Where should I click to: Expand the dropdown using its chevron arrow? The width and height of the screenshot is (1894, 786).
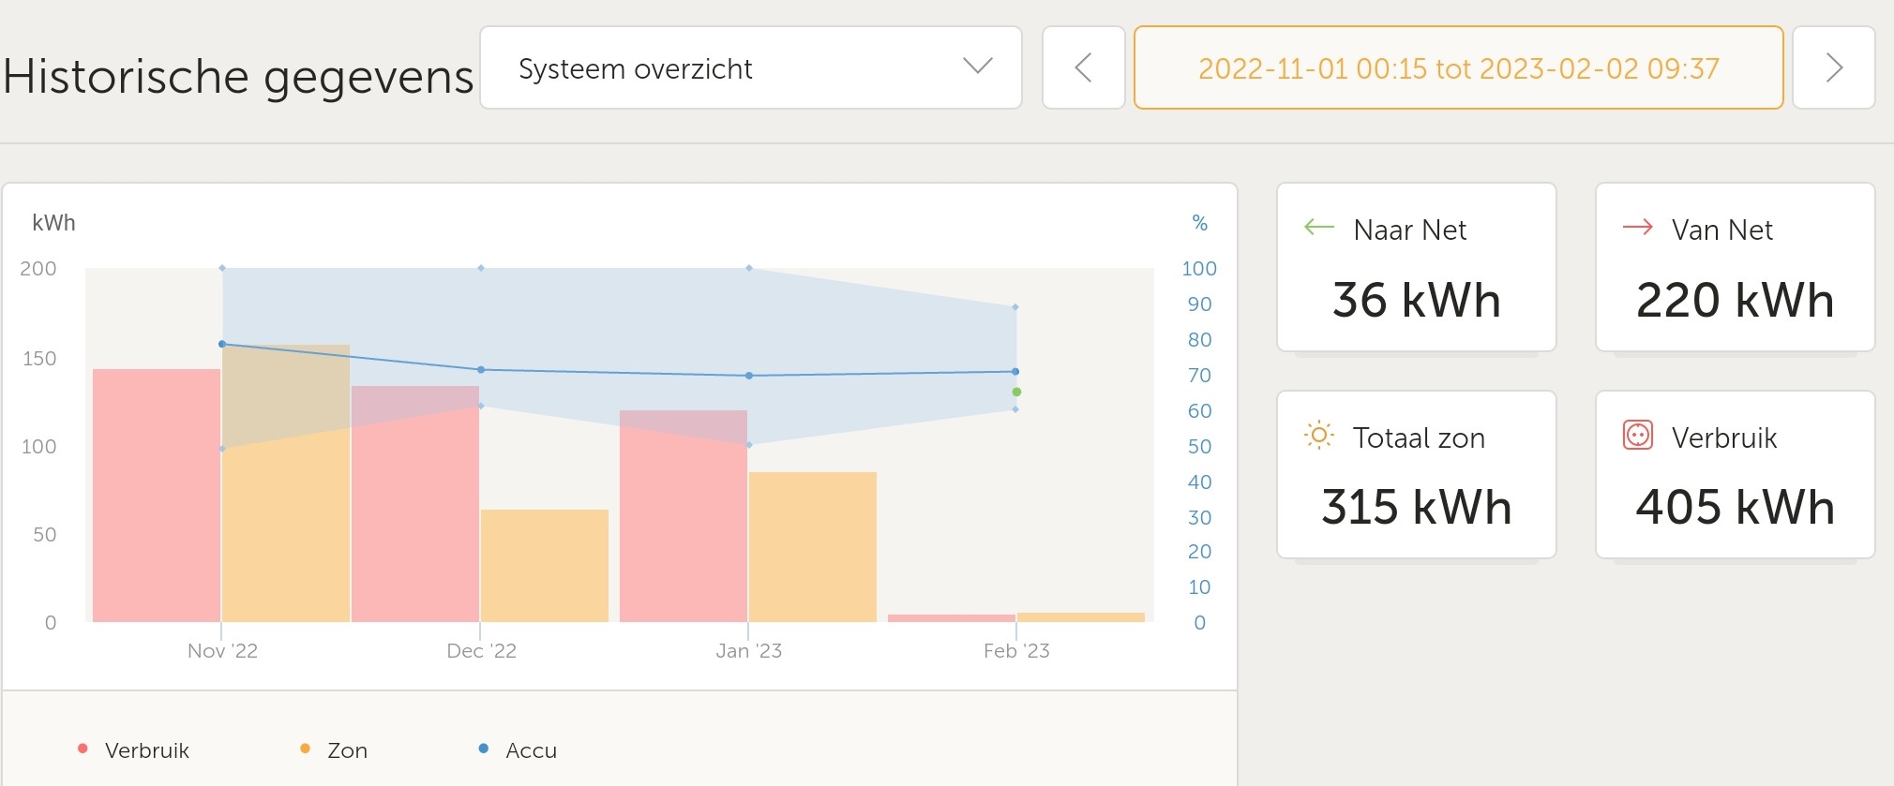click(x=977, y=66)
